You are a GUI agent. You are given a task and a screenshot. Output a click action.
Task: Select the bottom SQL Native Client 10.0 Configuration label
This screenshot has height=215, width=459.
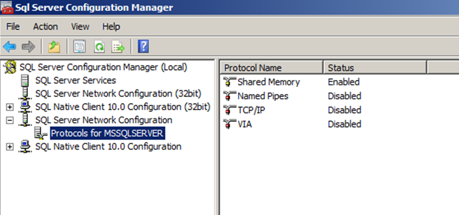(109, 146)
